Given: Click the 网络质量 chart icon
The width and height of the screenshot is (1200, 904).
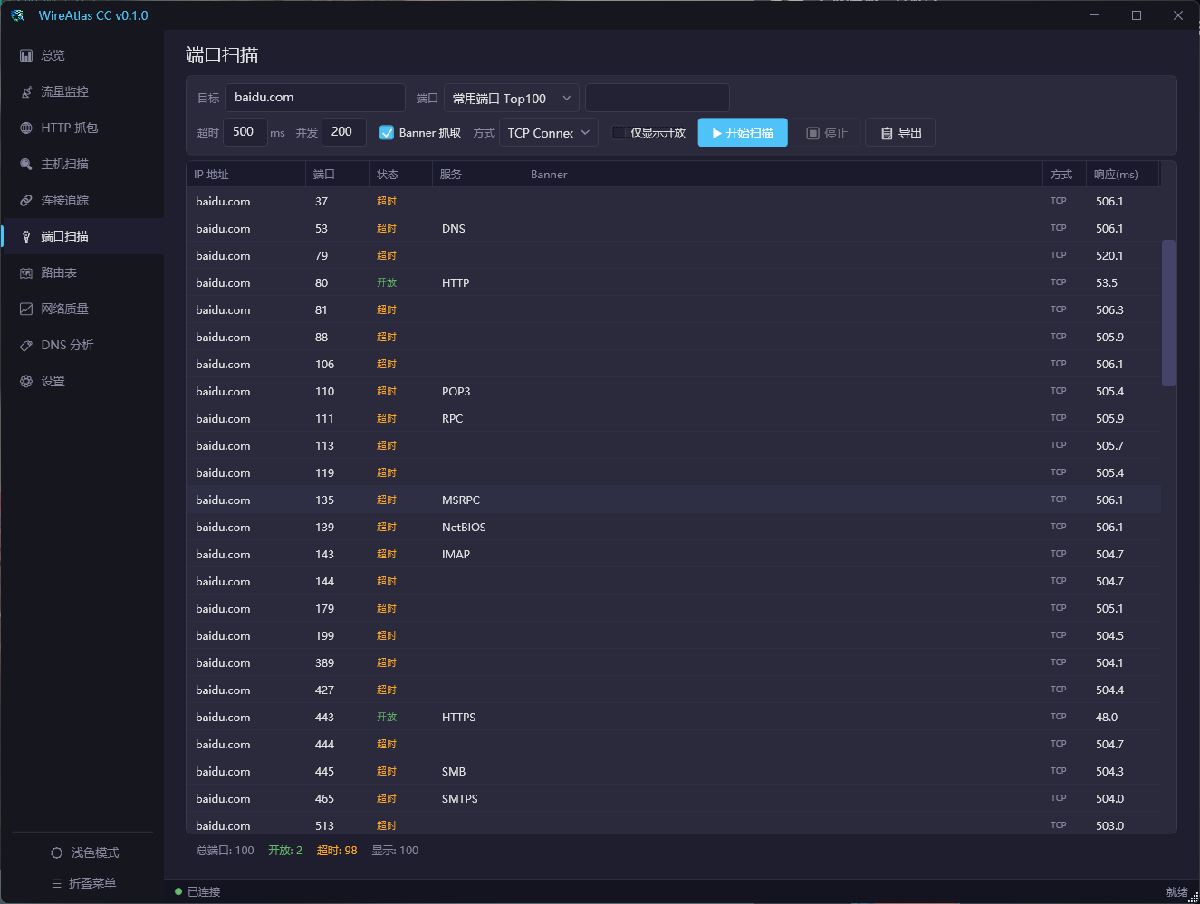Looking at the screenshot, I should click(26, 309).
